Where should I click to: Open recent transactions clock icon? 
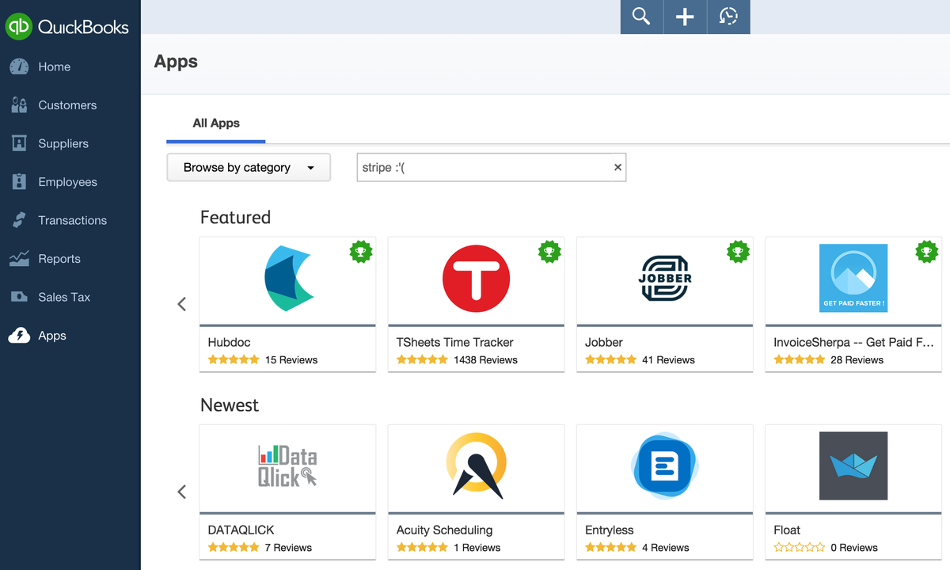click(x=728, y=17)
